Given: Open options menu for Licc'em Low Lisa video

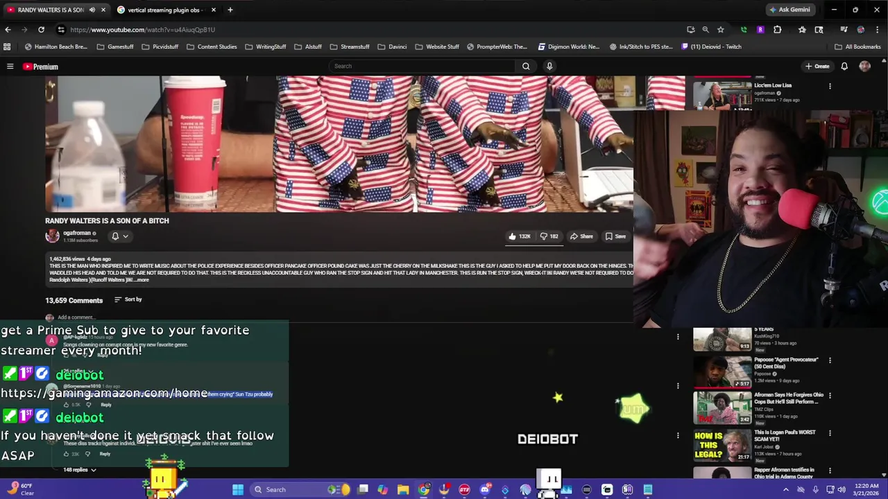Looking at the screenshot, I should pyautogui.click(x=830, y=86).
